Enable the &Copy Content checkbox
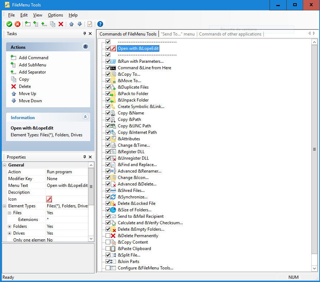Screen dimensions: 320x282 (108, 242)
